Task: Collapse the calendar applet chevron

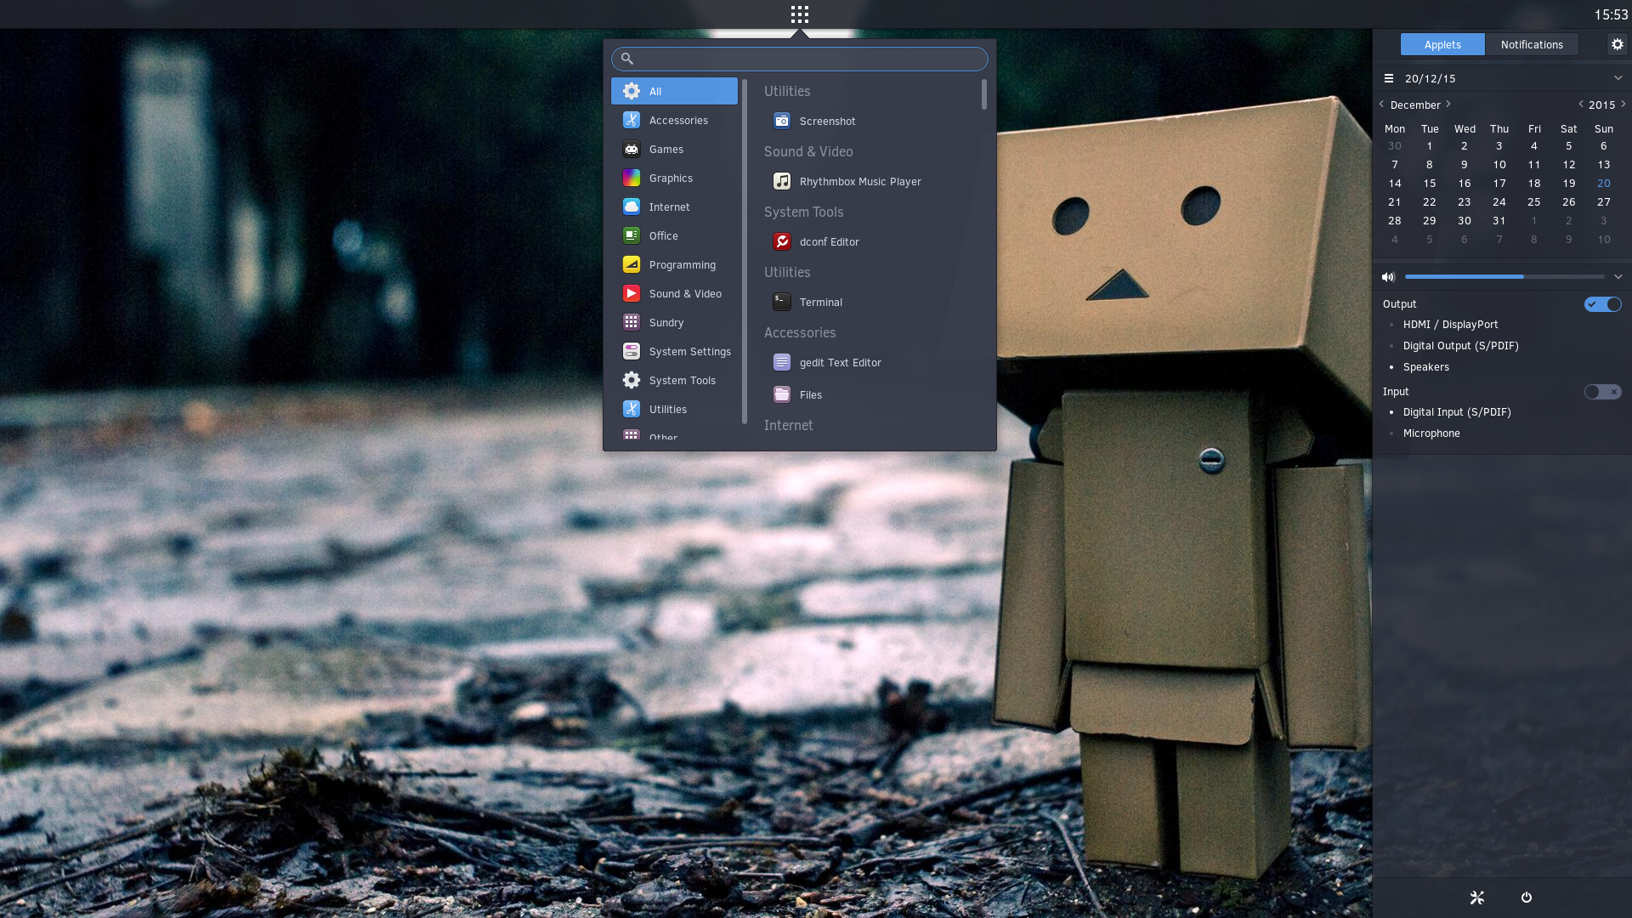Action: point(1618,78)
